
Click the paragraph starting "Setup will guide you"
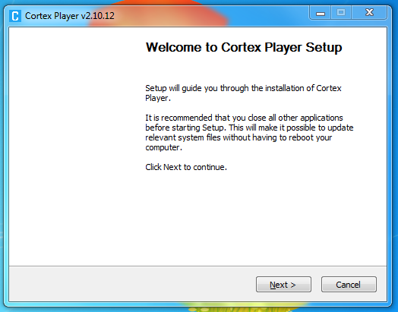[243, 93]
